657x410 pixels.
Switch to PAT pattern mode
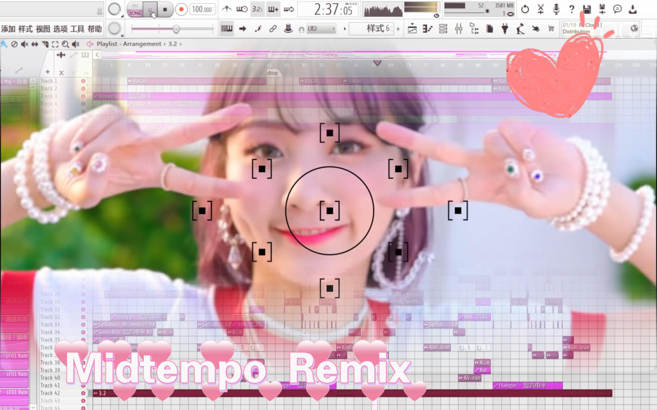coord(135,6)
